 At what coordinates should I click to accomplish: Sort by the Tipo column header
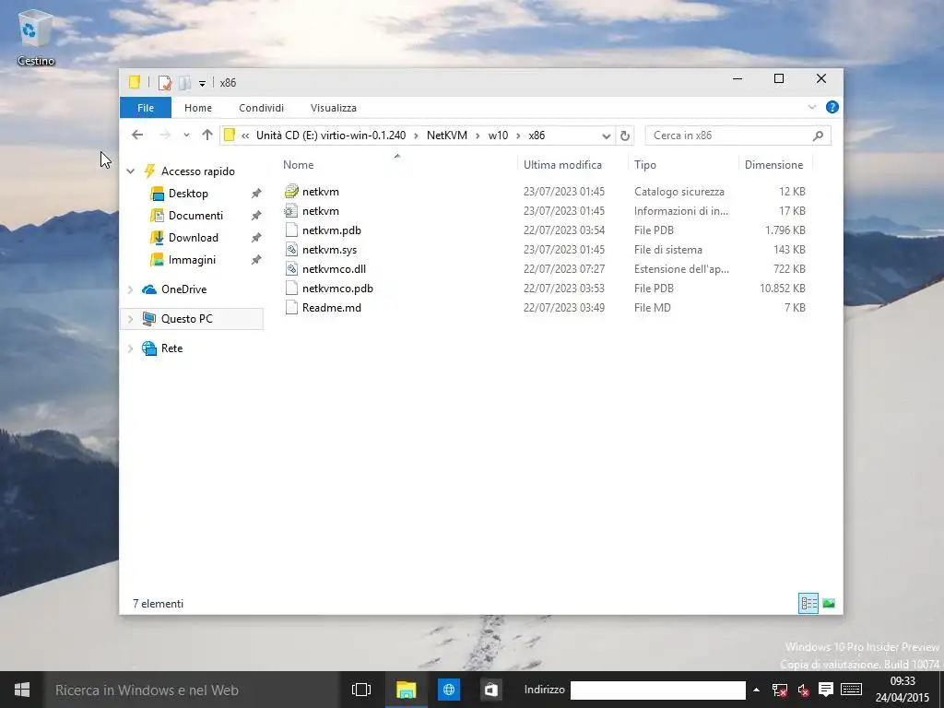(x=644, y=165)
